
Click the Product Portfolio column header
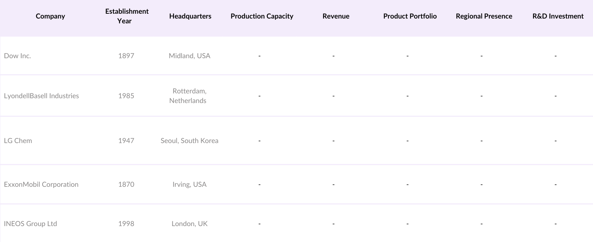[x=410, y=16]
